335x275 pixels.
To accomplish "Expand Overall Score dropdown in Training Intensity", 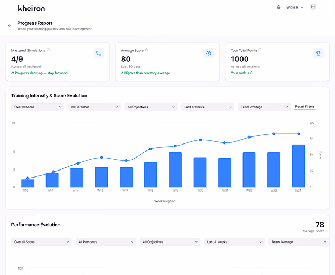I will [37, 107].
